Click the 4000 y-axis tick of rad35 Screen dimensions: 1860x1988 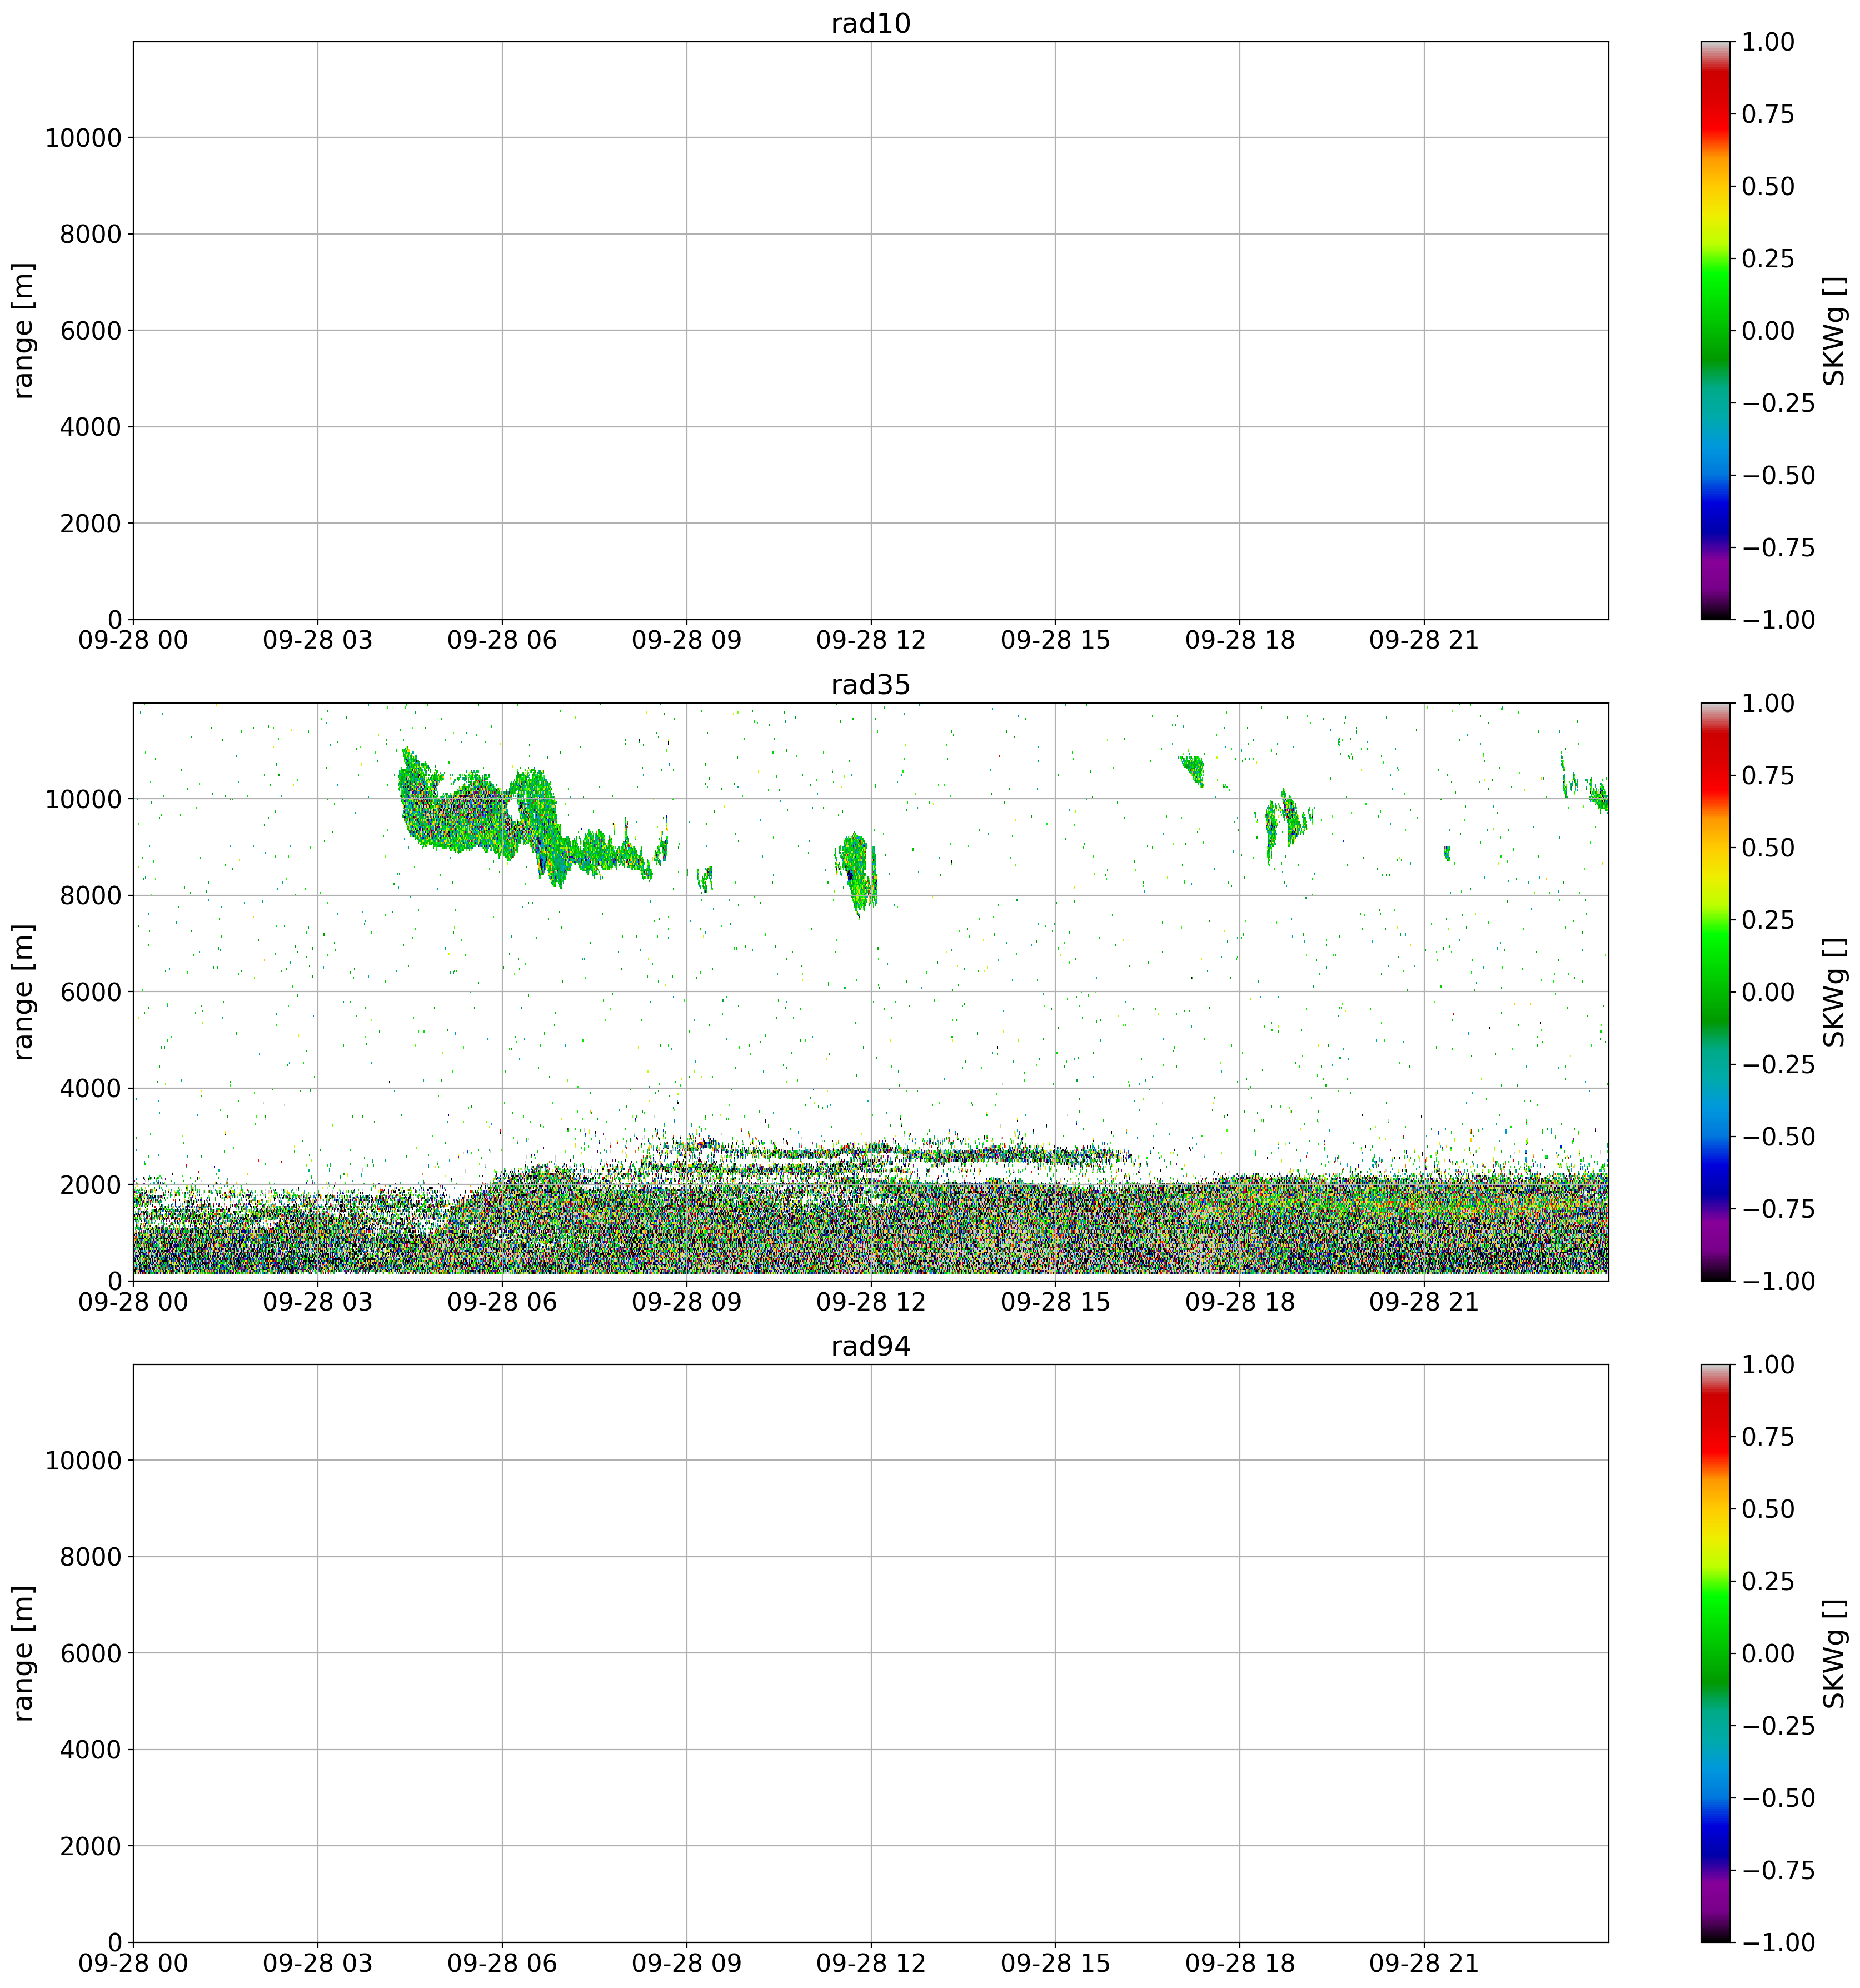point(90,1088)
